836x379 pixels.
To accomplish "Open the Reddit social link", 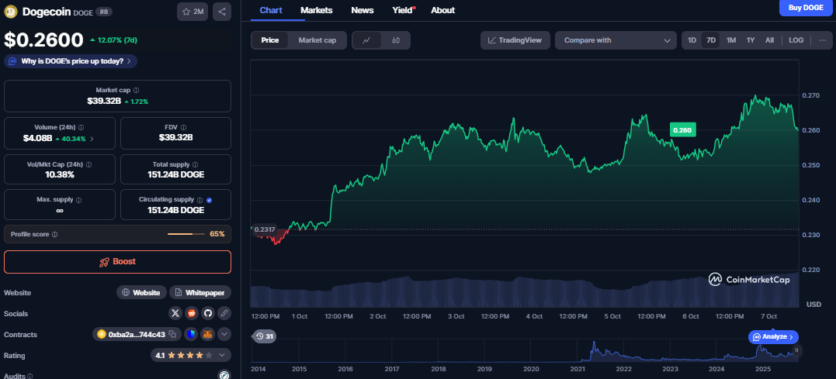I will [x=191, y=313].
